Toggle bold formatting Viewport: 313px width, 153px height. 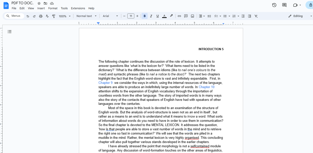[145, 16]
